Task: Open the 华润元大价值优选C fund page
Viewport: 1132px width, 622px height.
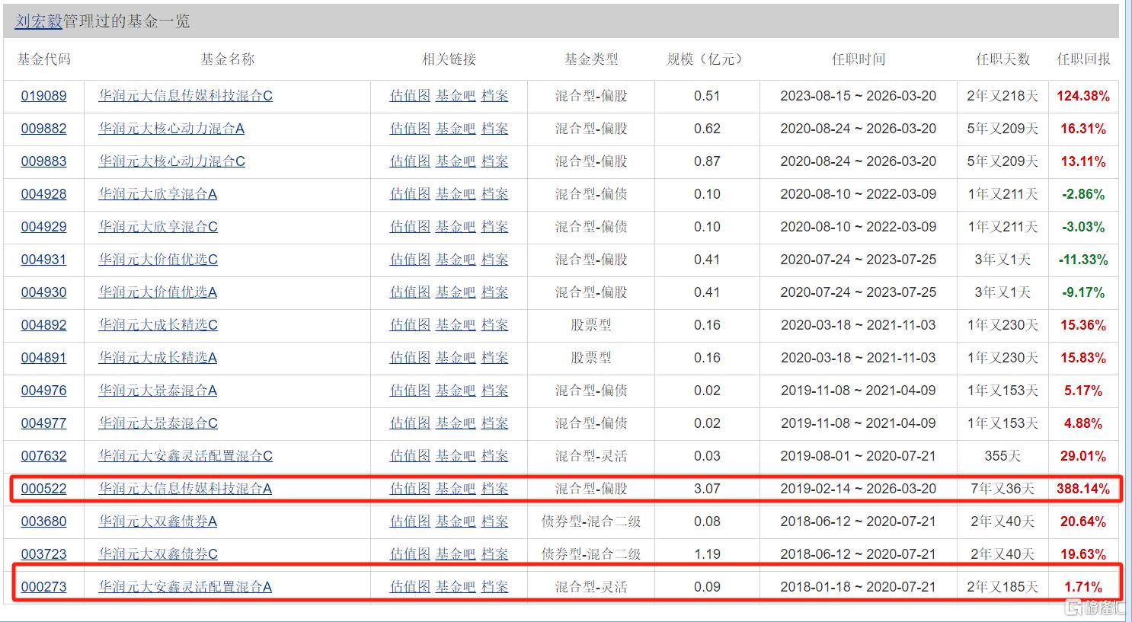Action: click(x=158, y=260)
